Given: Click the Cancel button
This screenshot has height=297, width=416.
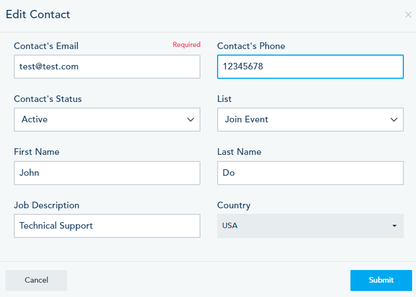Looking at the screenshot, I should coord(36,280).
